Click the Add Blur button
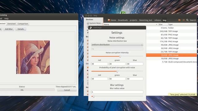Viewport: 198px width, 111px height. 9,29
